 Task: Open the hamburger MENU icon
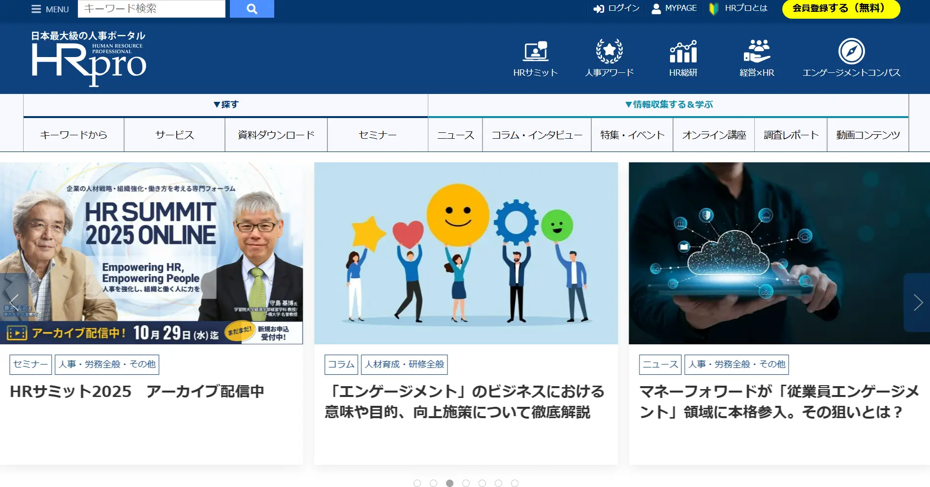[36, 9]
